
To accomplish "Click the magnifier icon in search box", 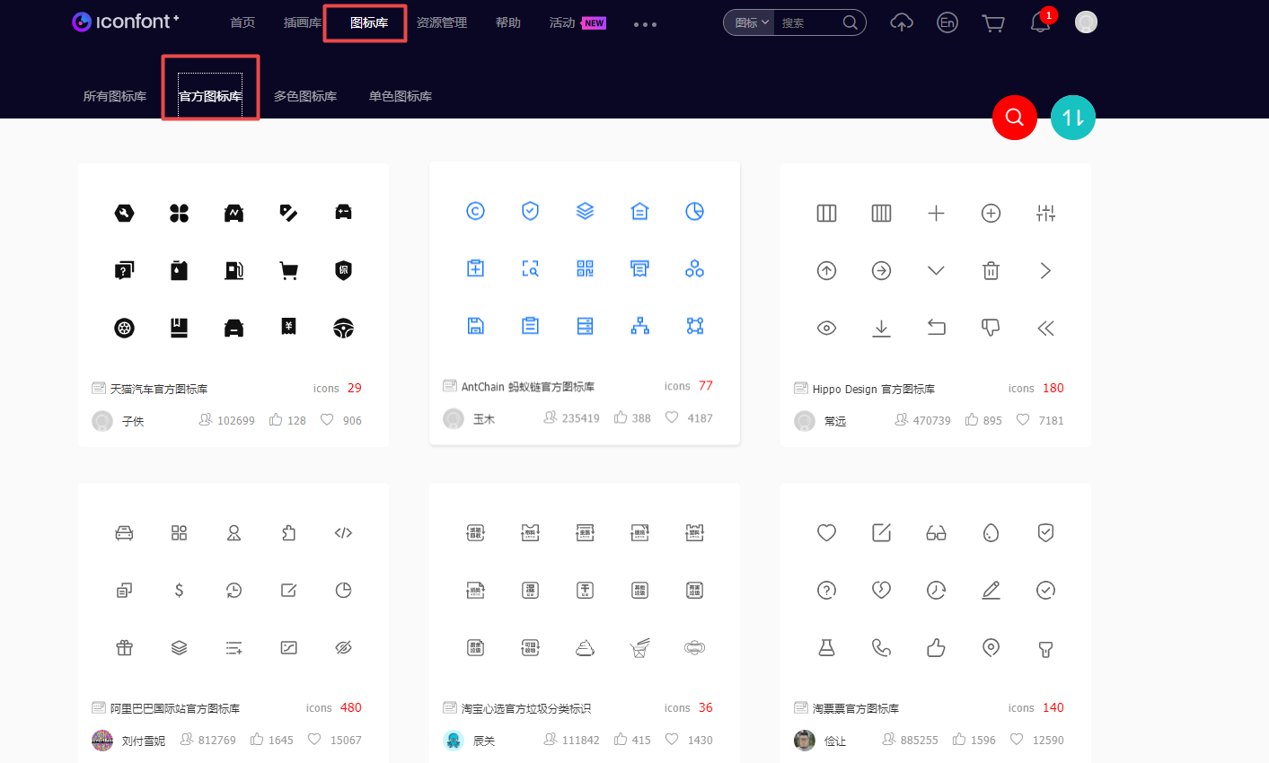I will click(x=850, y=22).
